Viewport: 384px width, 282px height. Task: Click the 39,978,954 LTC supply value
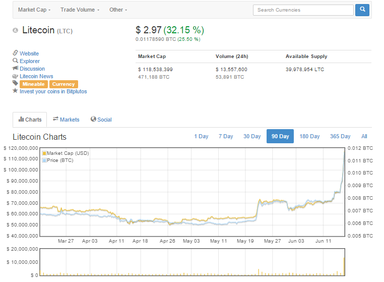coord(305,70)
